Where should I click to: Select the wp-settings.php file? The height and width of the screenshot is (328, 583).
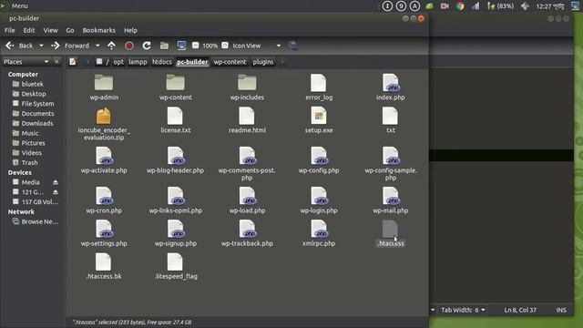(104, 233)
